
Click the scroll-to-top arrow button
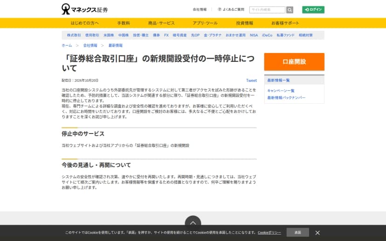[193, 222]
